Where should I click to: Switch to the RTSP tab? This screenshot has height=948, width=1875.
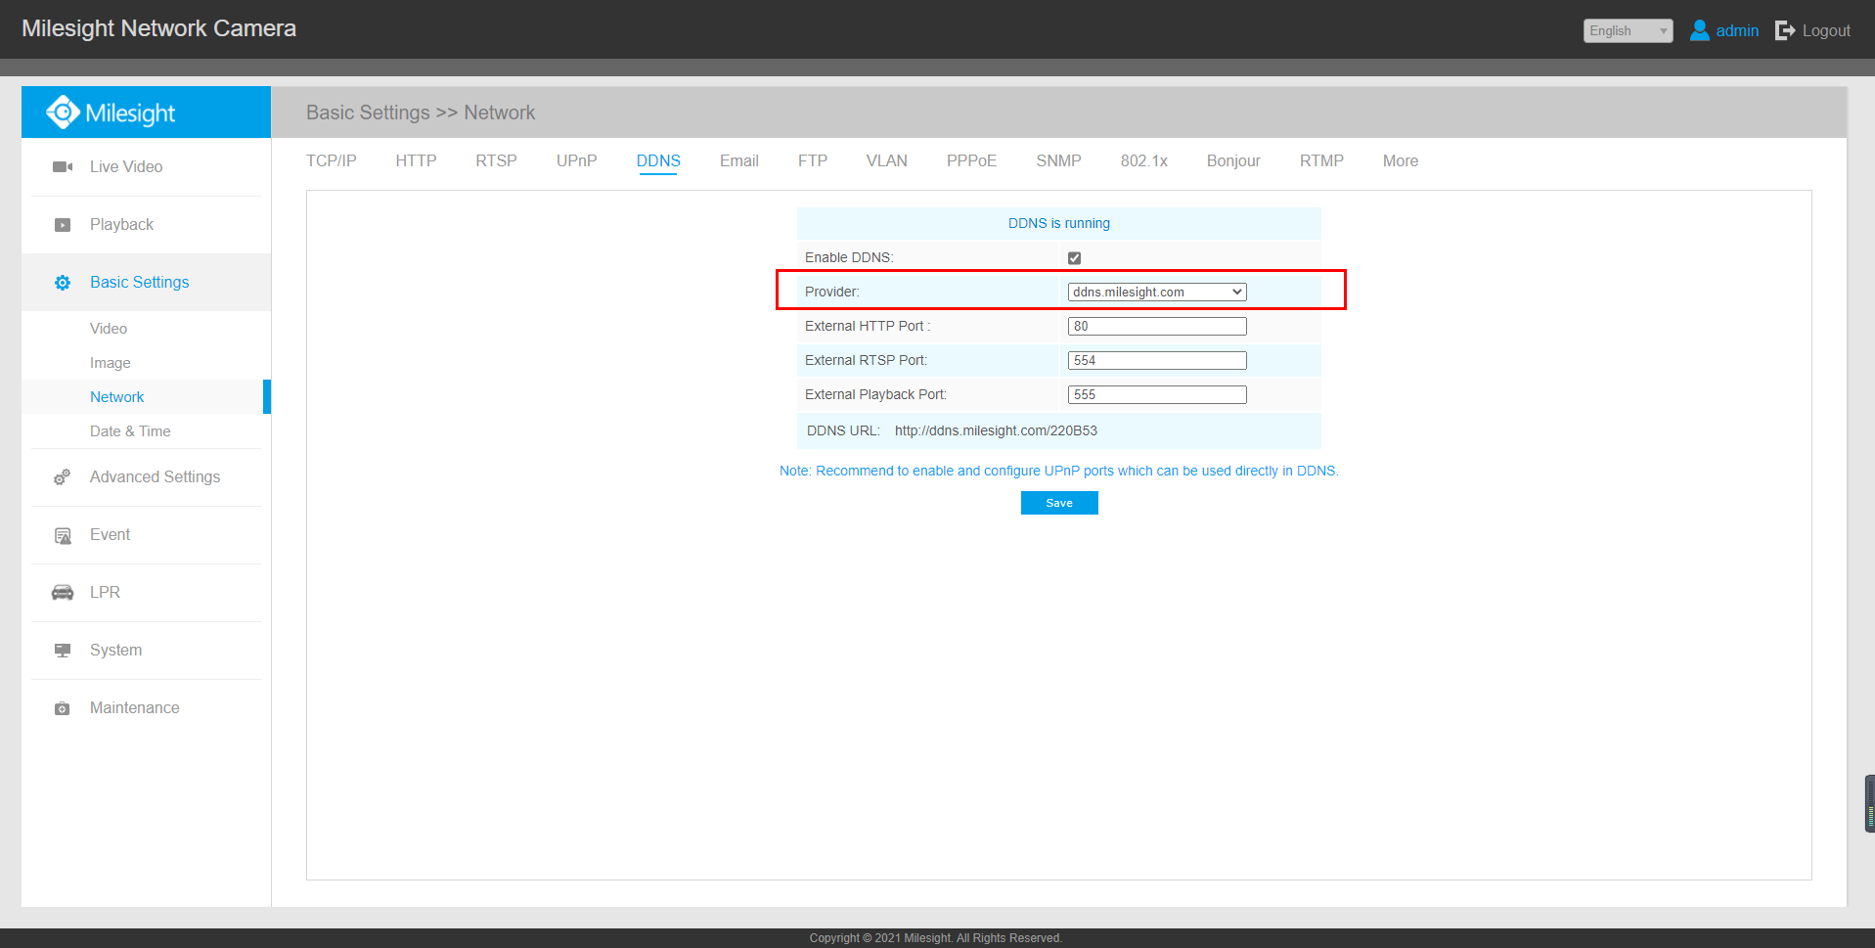497,161
